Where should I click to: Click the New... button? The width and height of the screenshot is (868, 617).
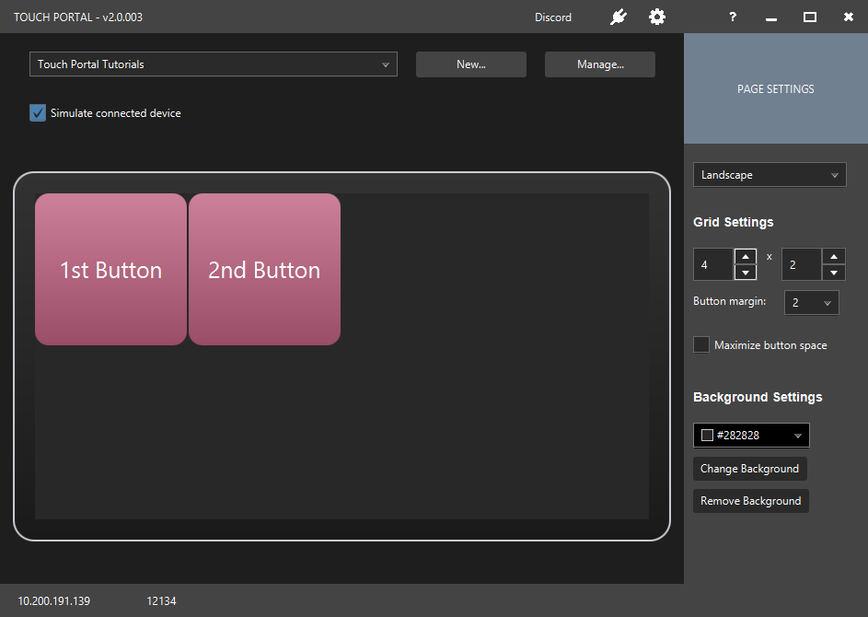click(x=471, y=64)
